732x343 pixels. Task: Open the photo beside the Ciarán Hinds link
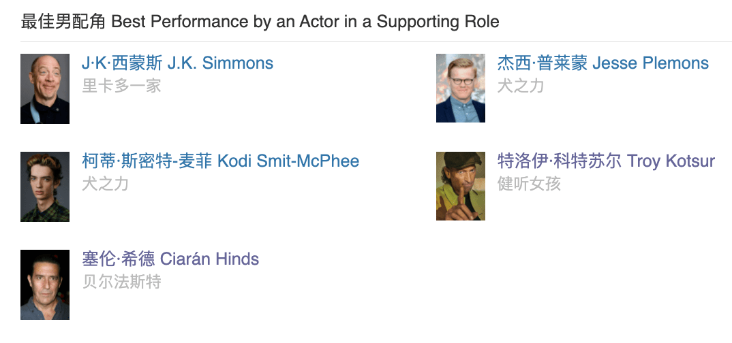(x=45, y=284)
